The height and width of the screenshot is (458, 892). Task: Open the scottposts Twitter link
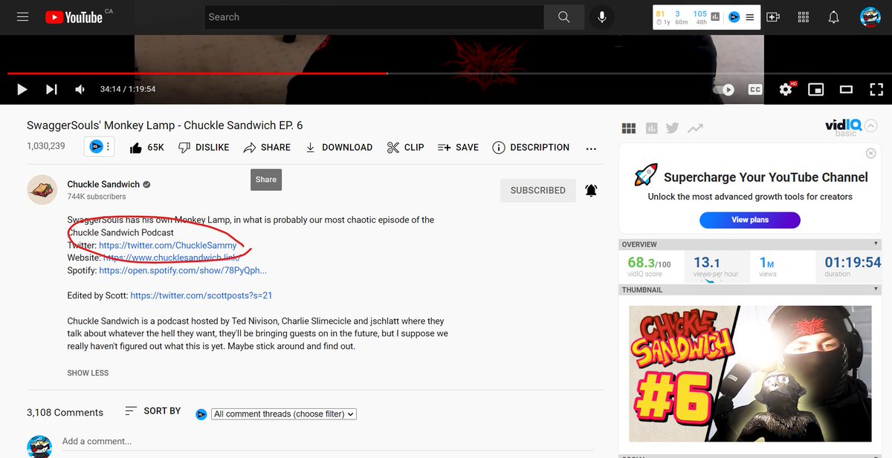click(x=201, y=295)
